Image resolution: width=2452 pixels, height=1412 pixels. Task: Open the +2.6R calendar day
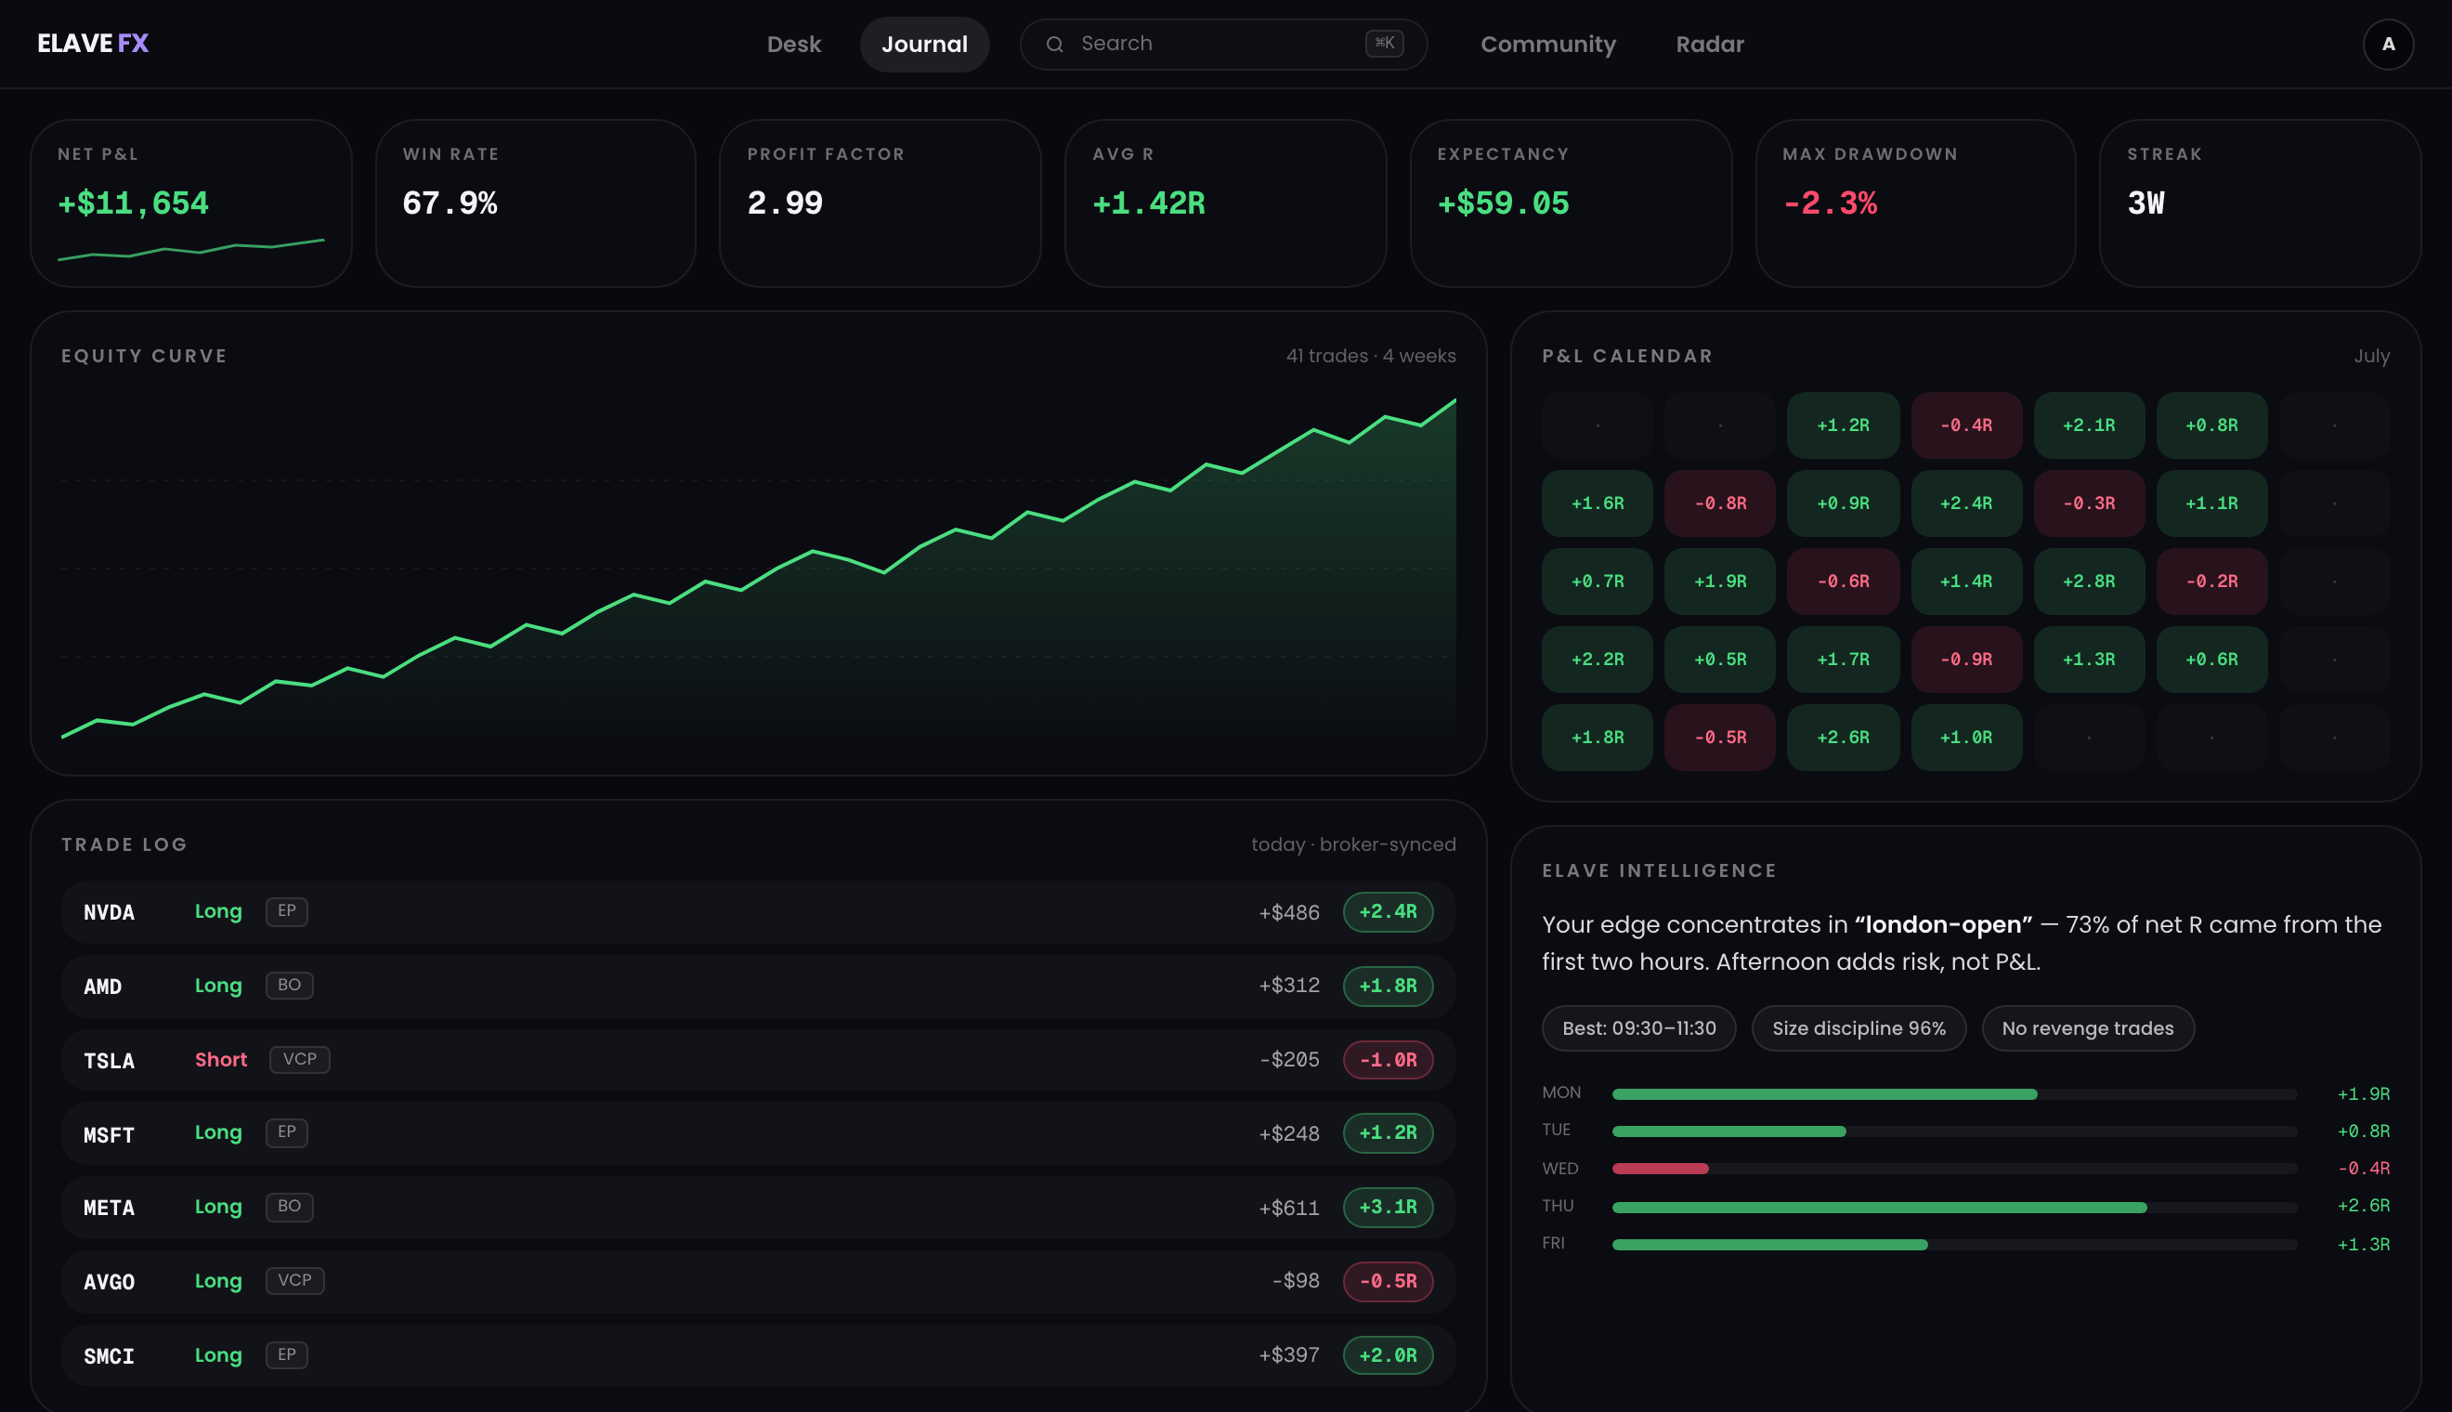1842,737
